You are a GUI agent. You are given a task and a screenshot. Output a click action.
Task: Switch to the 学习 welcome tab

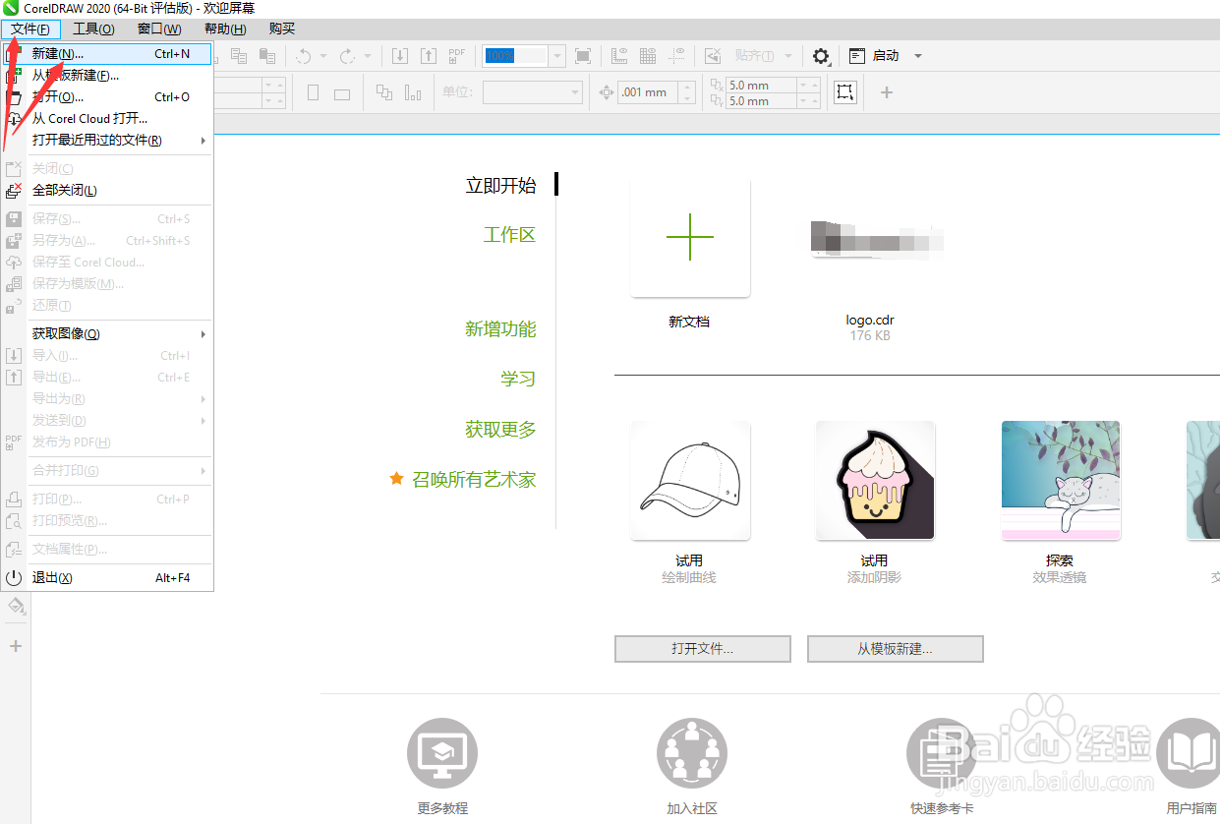click(518, 380)
